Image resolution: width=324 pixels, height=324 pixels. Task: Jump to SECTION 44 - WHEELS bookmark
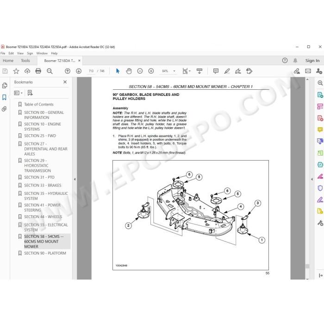pos(43,217)
